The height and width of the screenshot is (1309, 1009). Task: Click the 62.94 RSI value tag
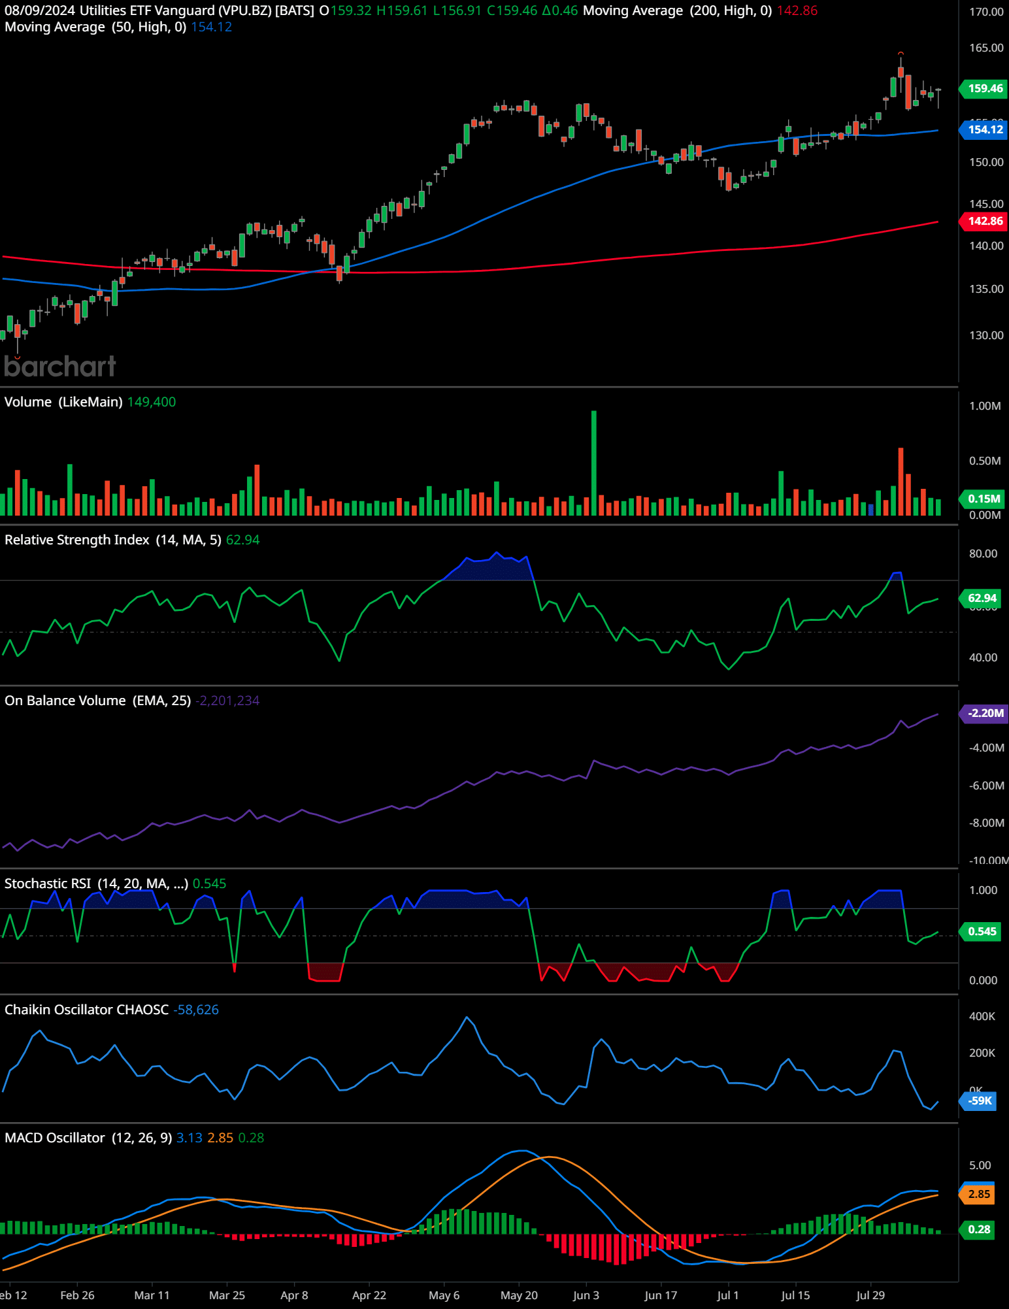pos(980,598)
